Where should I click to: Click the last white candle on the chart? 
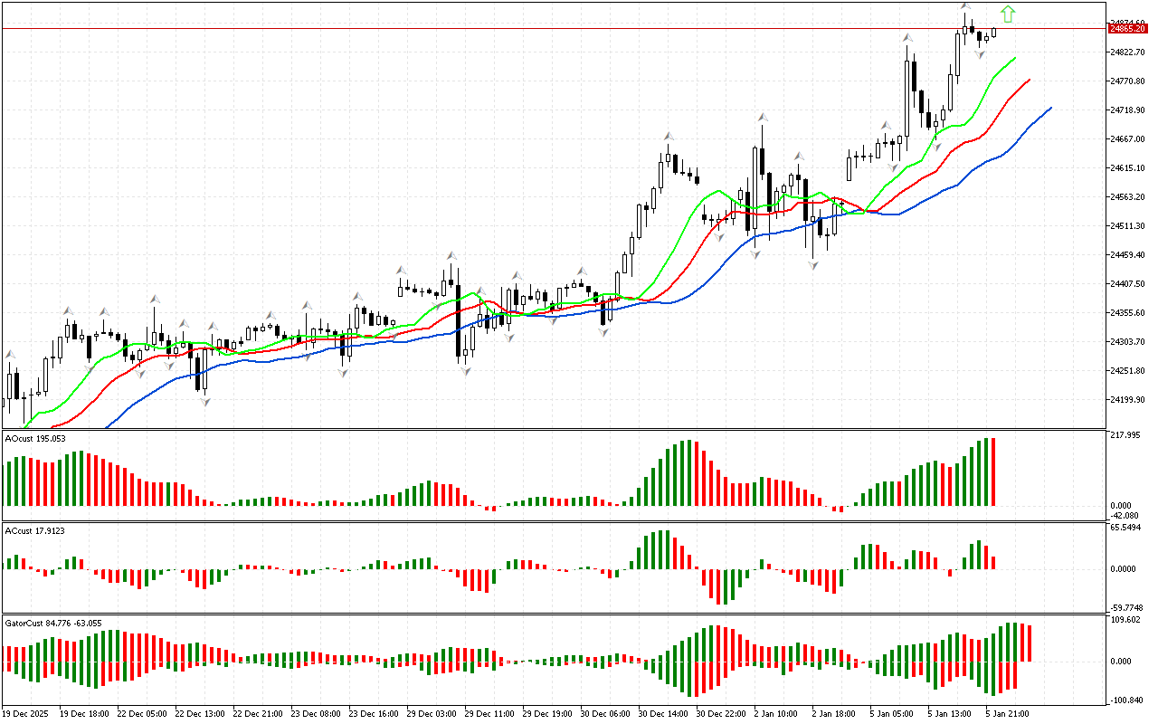pos(994,33)
